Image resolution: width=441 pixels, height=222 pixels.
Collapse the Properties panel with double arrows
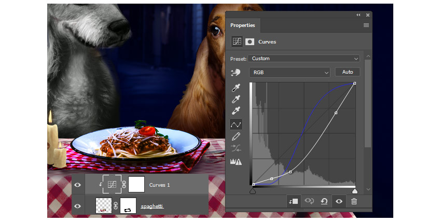point(358,15)
